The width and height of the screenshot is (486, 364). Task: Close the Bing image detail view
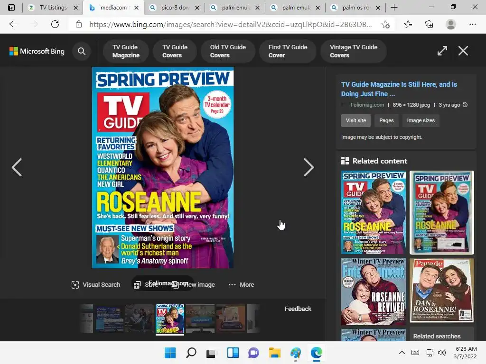pos(463,51)
